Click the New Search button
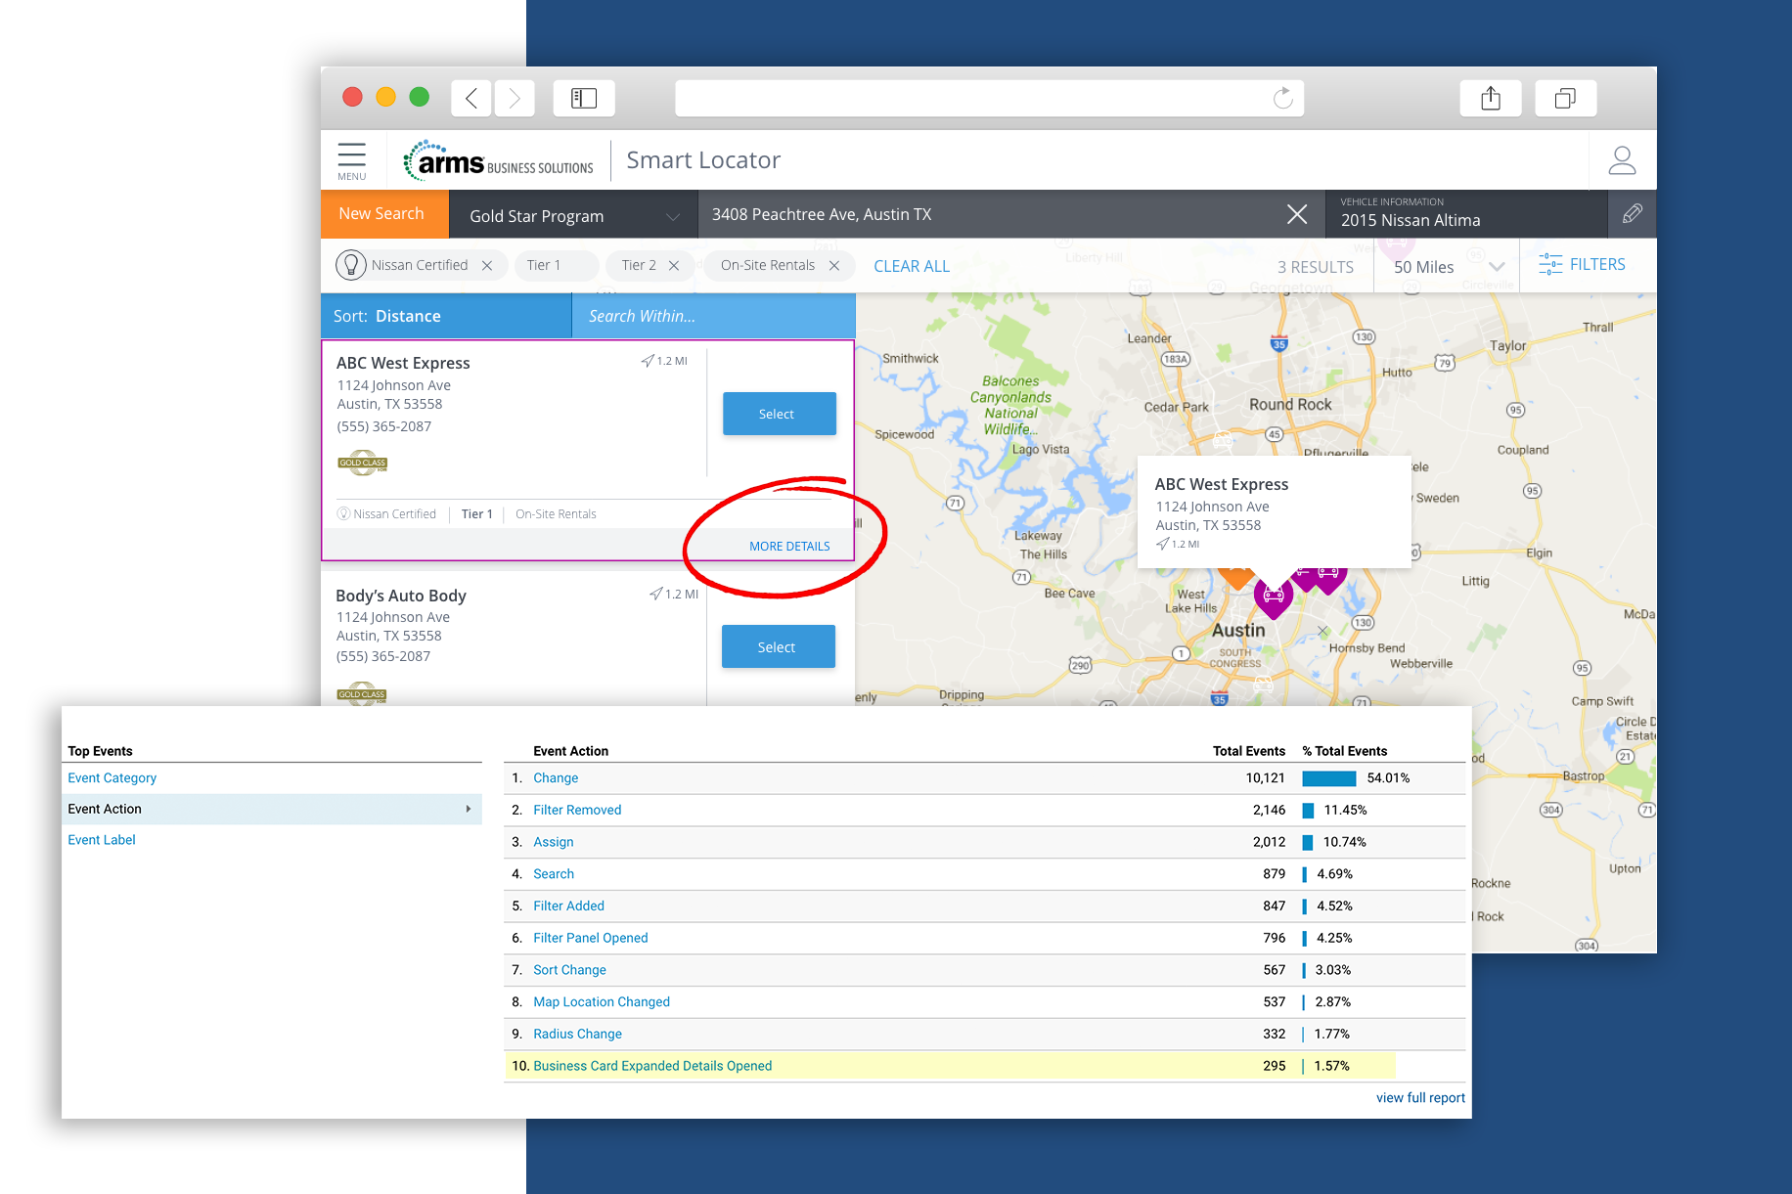 384,214
